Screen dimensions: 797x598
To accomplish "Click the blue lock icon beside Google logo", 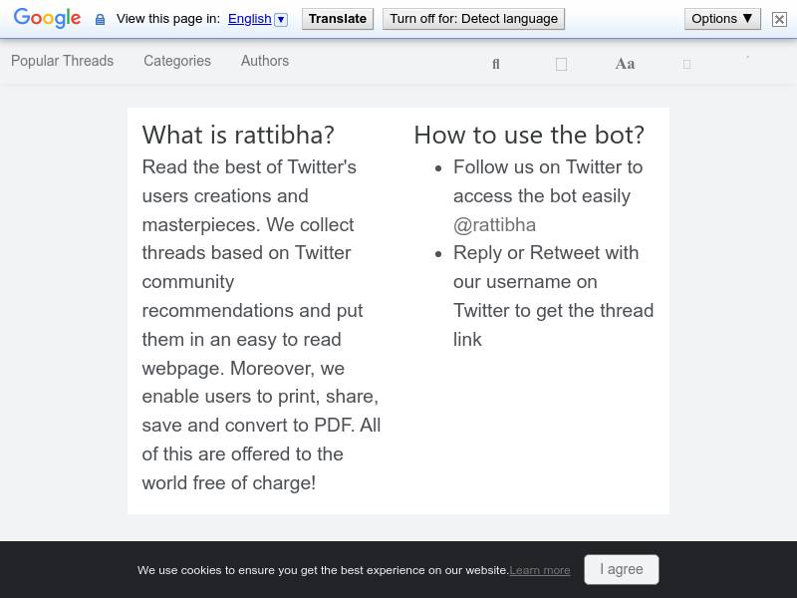I will (101, 19).
